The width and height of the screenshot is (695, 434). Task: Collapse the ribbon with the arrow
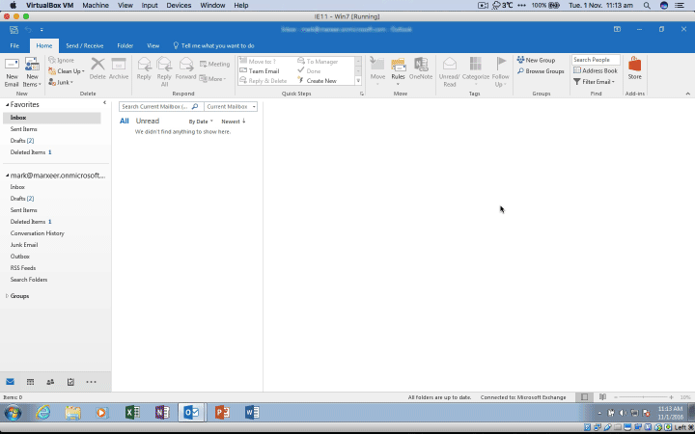tap(687, 94)
